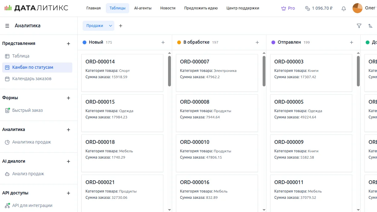Click plus icon beside Формы heading
Viewport: 377px width, 212px height.
pos(68,98)
